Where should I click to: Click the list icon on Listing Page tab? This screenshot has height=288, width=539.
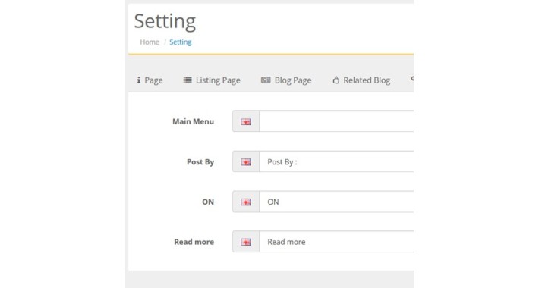point(188,80)
